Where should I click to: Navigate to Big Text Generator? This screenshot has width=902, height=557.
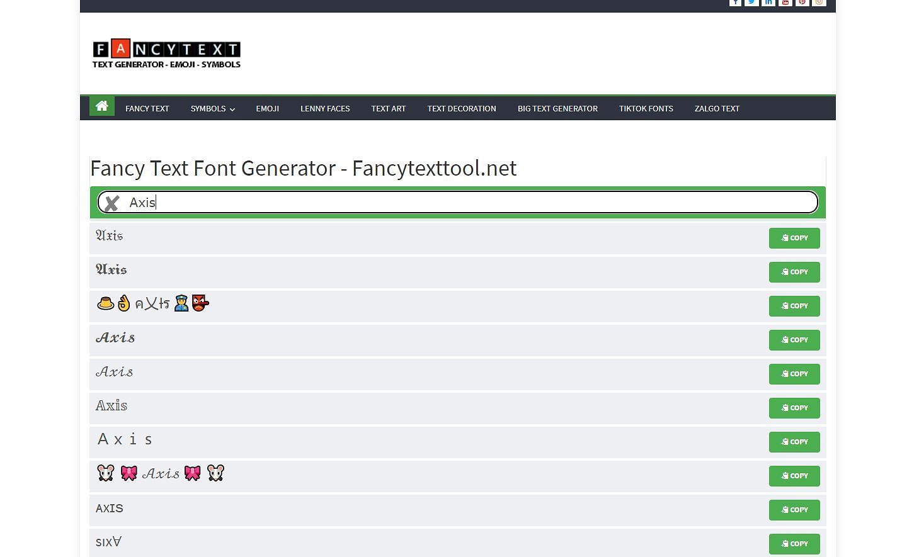[x=557, y=109]
